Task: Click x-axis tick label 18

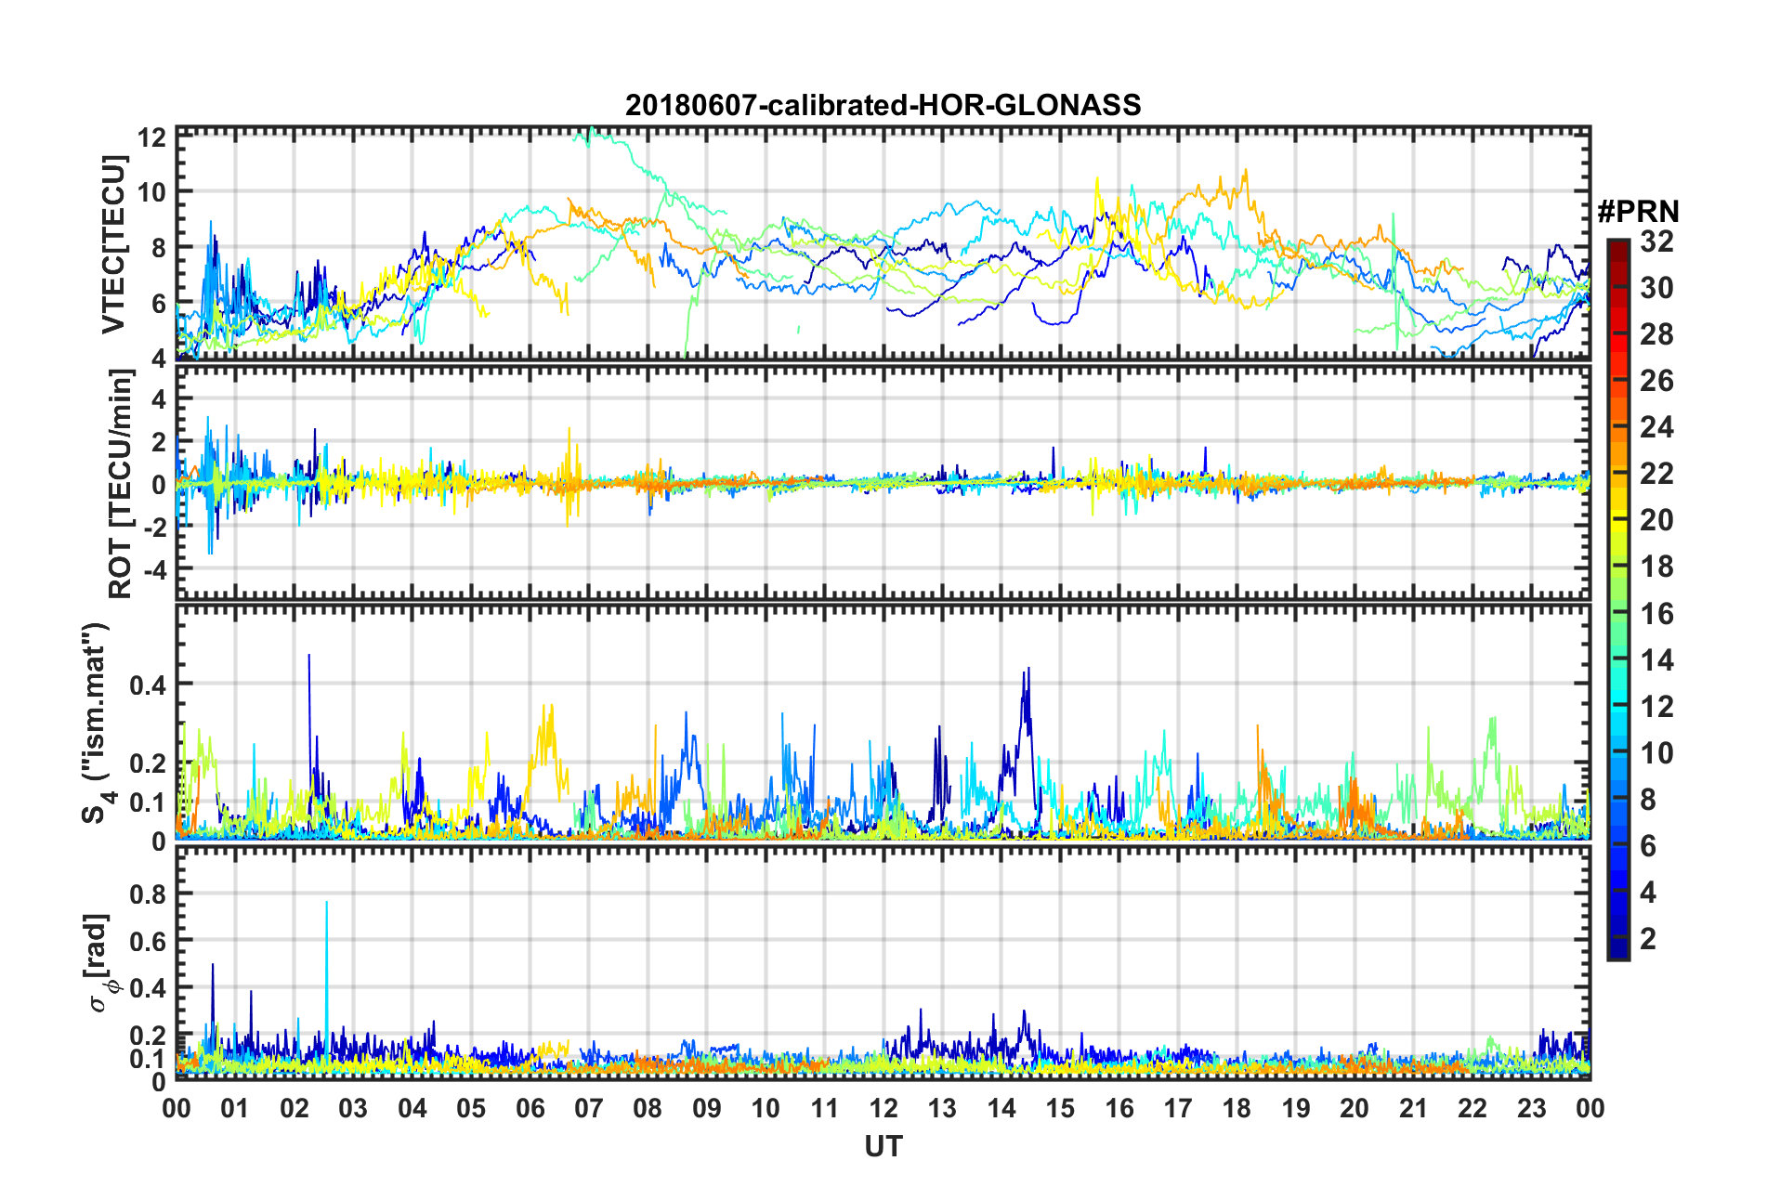Action: [1237, 1108]
